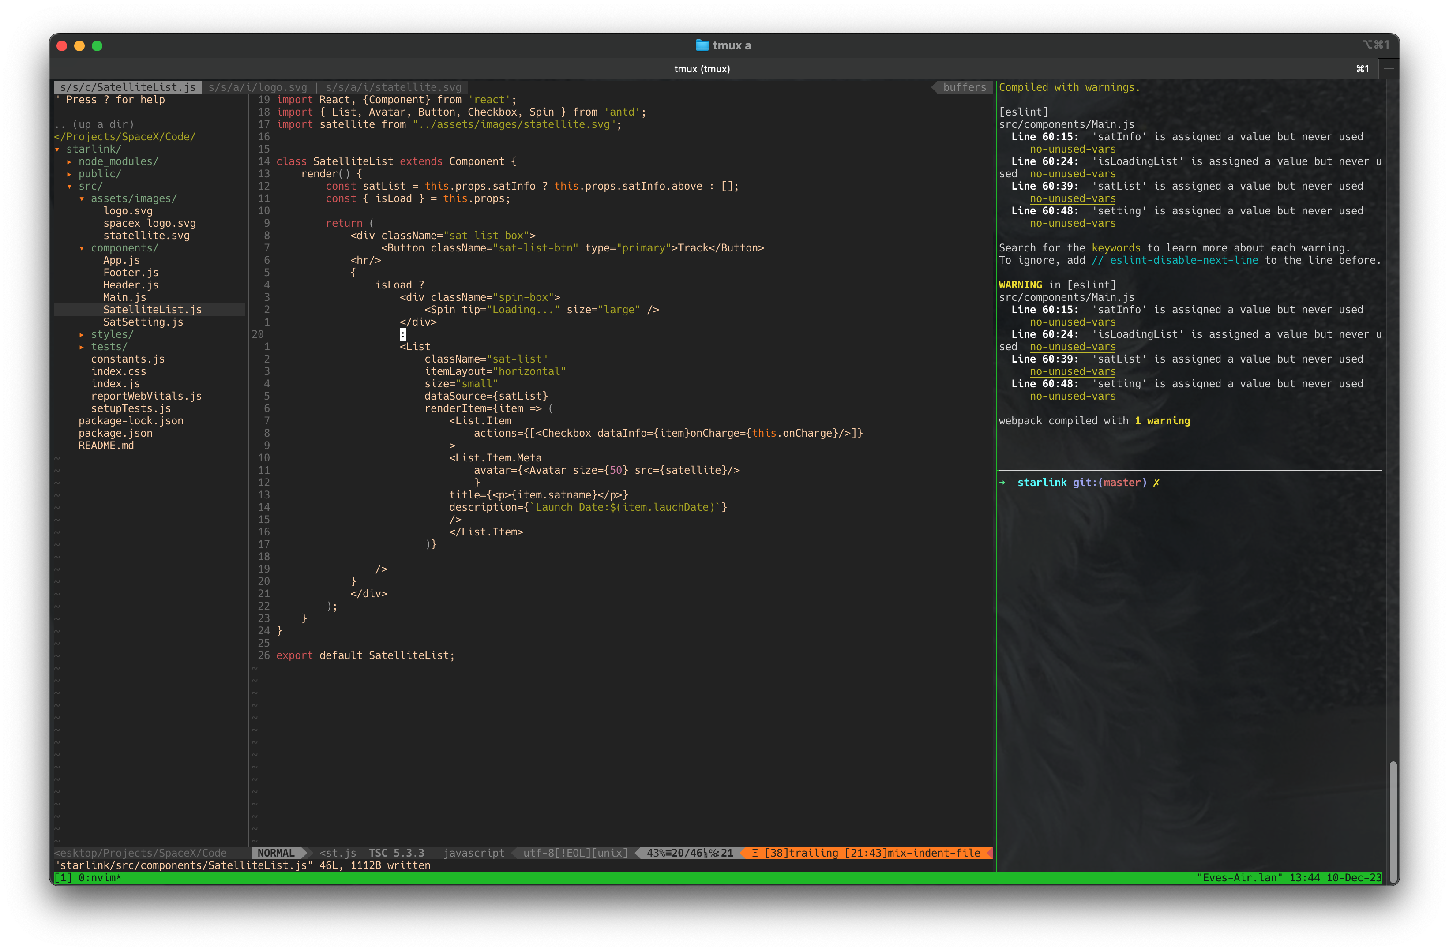Select Main.js in the file tree
Viewport: 1449px width, 951px height.
point(124,297)
